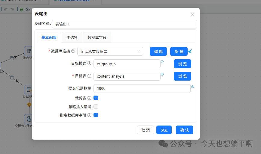Click 浏览 button for 目标模式
Viewport: 261px width, 154px height.
coord(183,64)
